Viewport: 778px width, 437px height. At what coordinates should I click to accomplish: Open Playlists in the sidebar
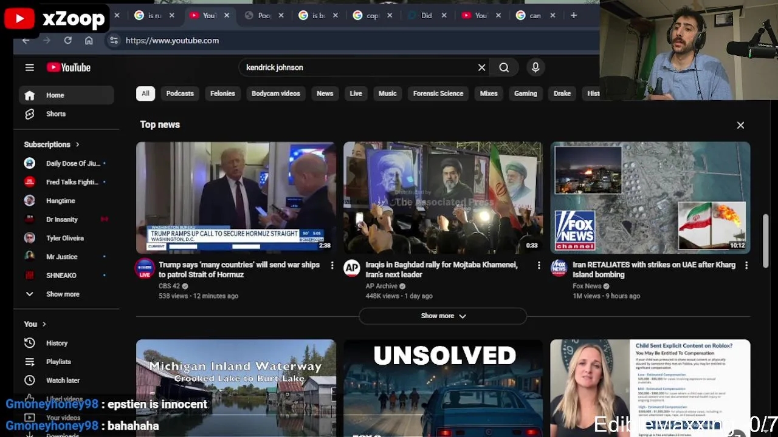67,362
